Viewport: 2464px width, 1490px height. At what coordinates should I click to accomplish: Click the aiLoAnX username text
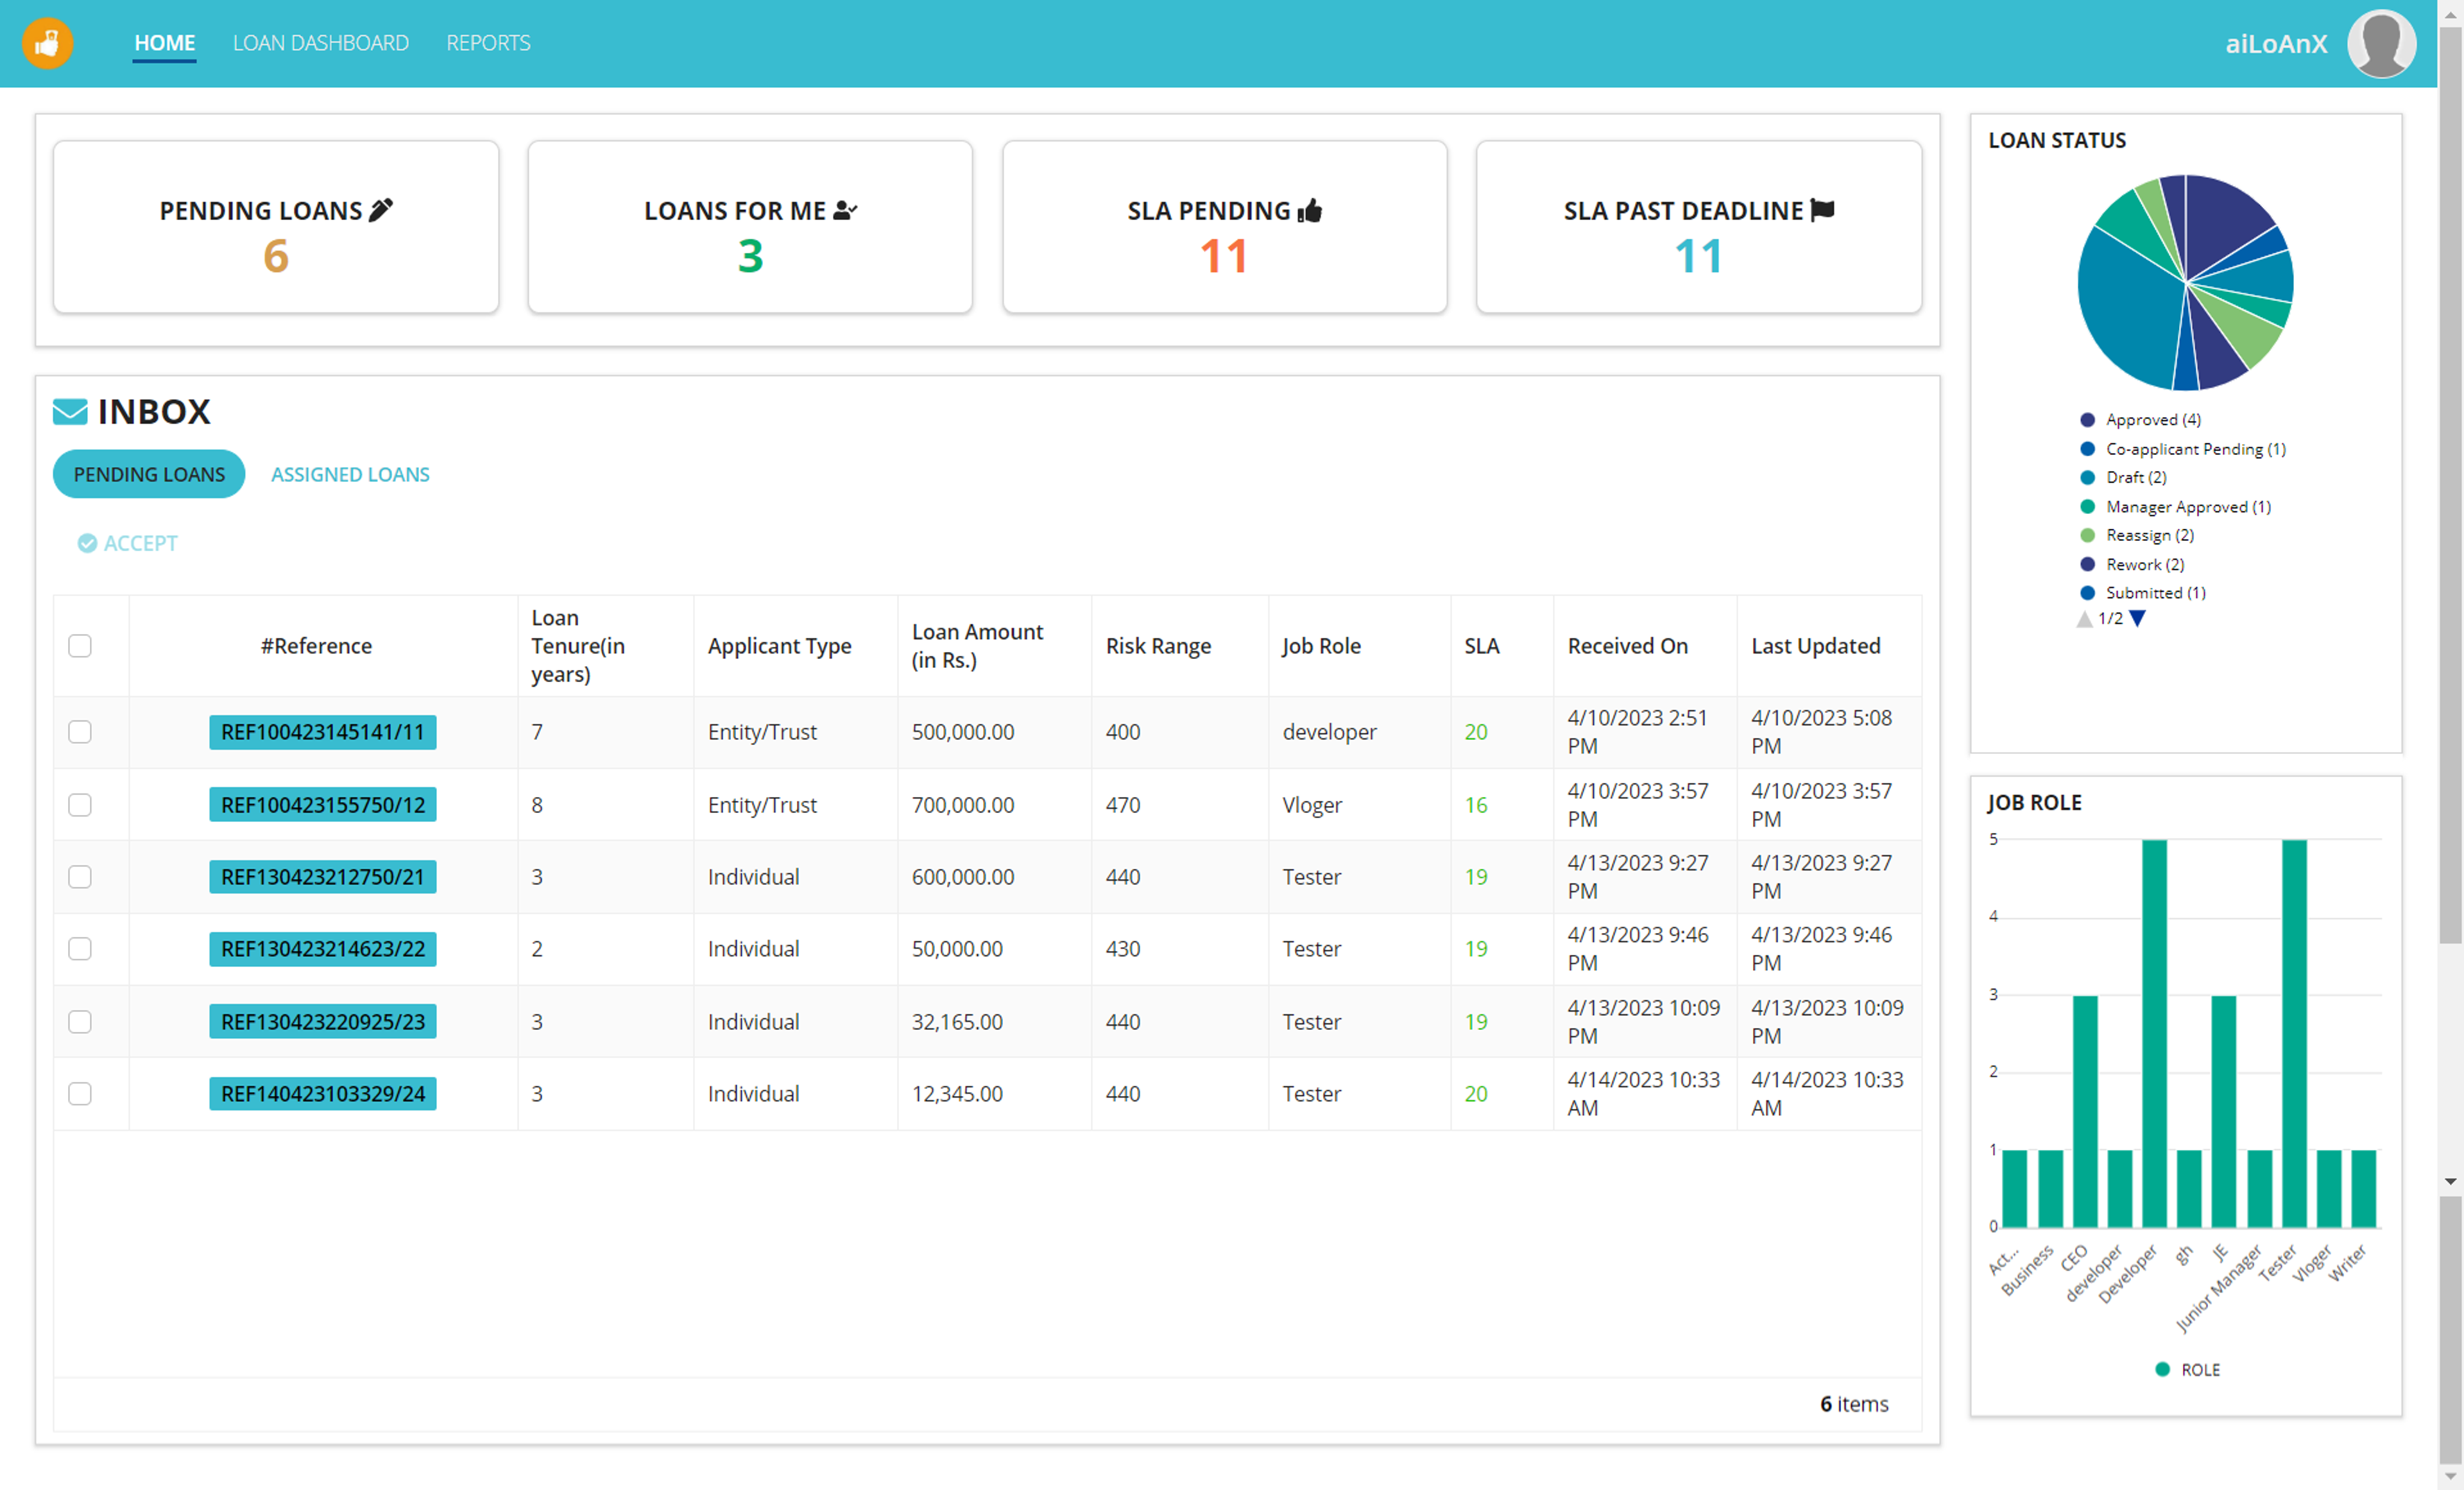(x=2276, y=43)
